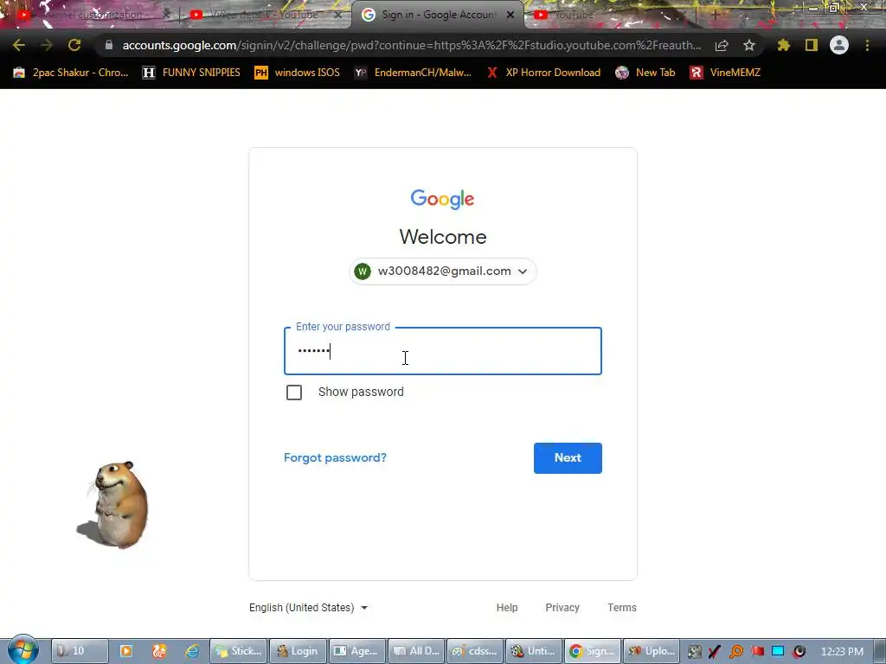886x664 pixels.
Task: Expand the w3008482@gmail.com account switcher
Action: pyautogui.click(x=442, y=271)
